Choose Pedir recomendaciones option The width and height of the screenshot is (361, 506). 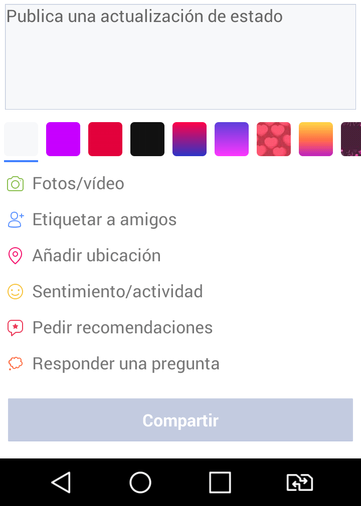[122, 328]
